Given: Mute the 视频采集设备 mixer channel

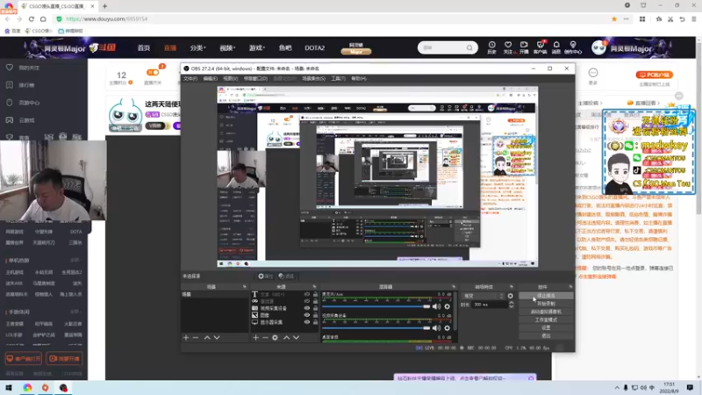Looking at the screenshot, I should pyautogui.click(x=436, y=327).
